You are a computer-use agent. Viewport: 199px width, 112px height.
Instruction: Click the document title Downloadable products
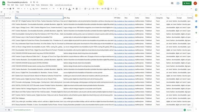tap(17, 2)
